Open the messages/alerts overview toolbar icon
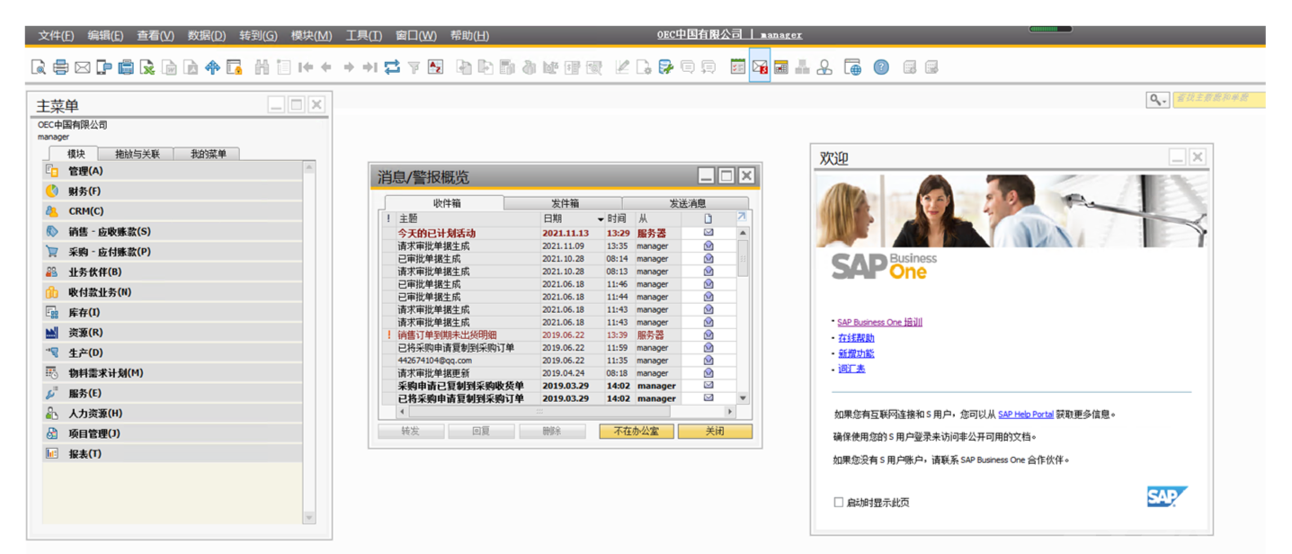 (x=760, y=67)
